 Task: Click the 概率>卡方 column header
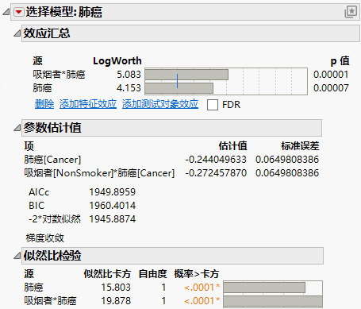click(197, 274)
